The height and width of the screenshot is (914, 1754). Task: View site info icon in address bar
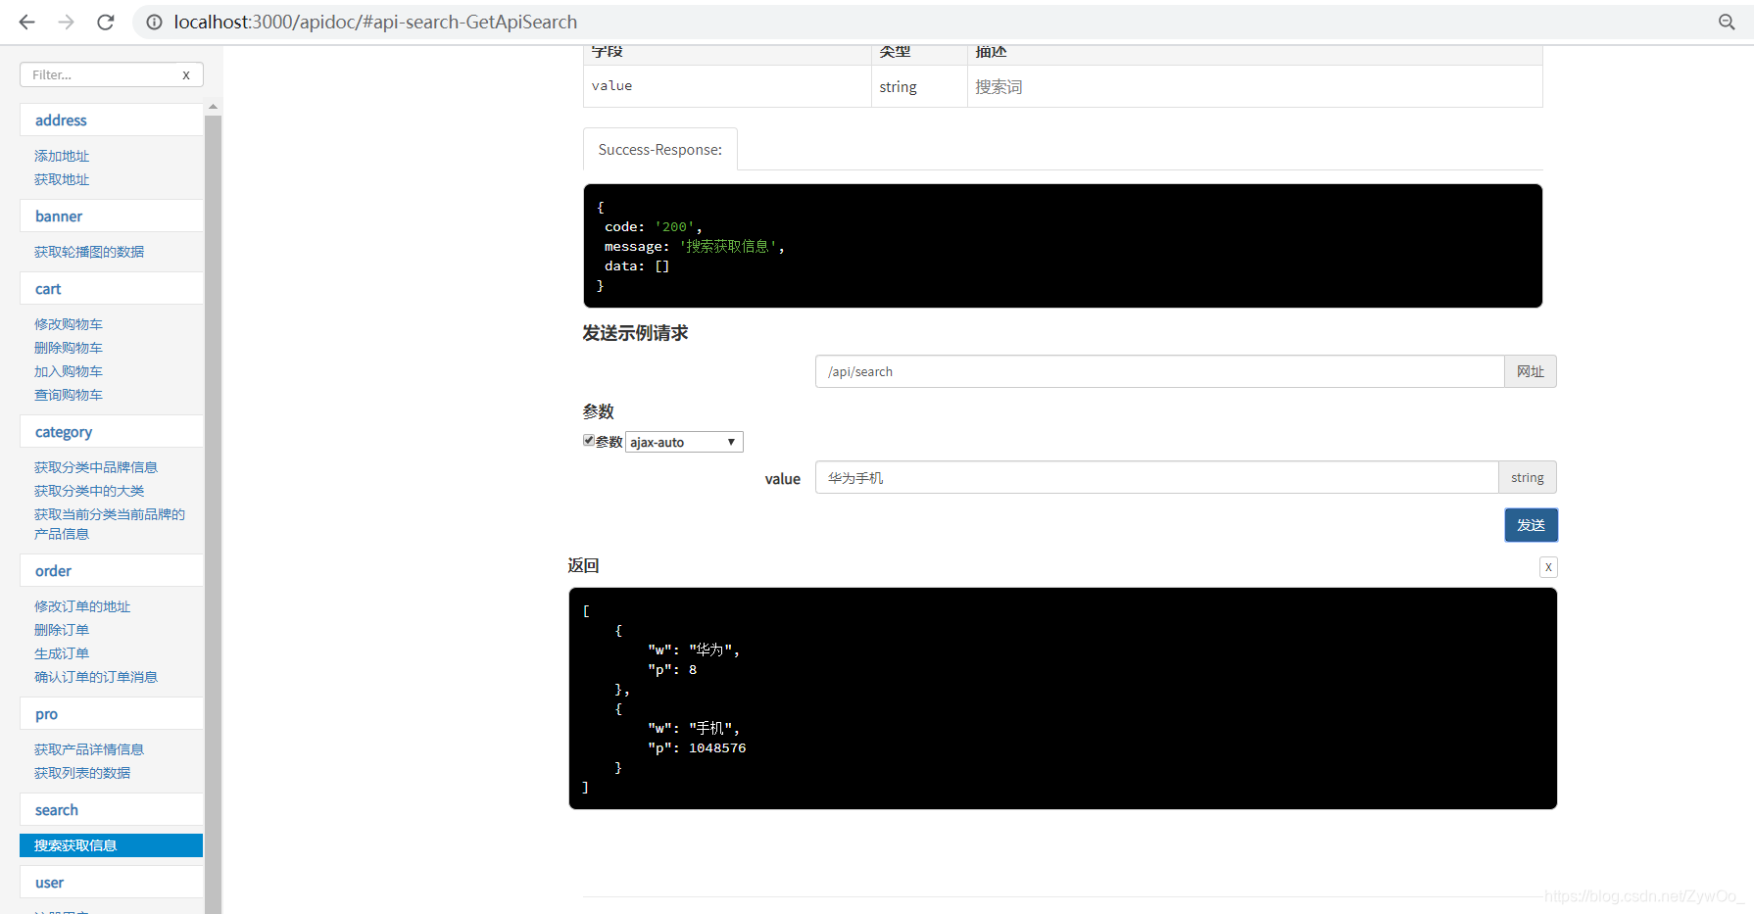click(154, 22)
